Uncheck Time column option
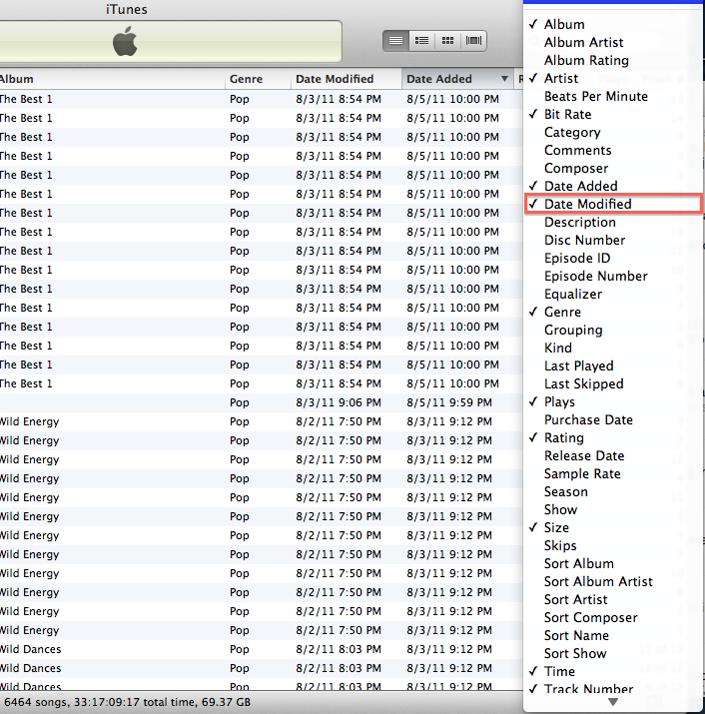The width and height of the screenshot is (705, 714). pos(612,672)
